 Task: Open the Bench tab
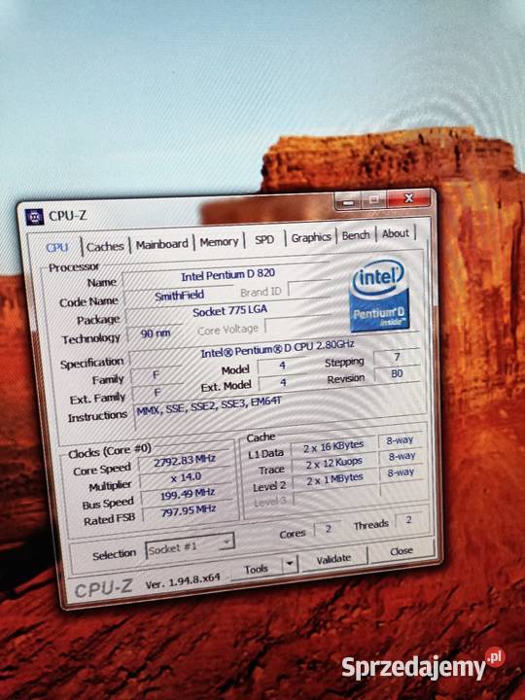(356, 235)
